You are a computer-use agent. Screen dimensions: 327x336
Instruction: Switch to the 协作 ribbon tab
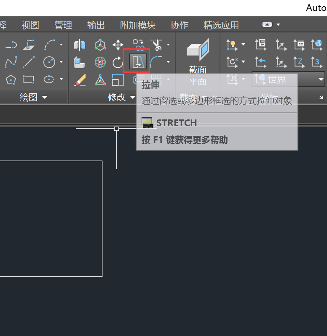click(180, 25)
